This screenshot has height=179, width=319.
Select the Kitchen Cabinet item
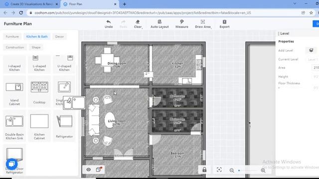(x=39, y=126)
